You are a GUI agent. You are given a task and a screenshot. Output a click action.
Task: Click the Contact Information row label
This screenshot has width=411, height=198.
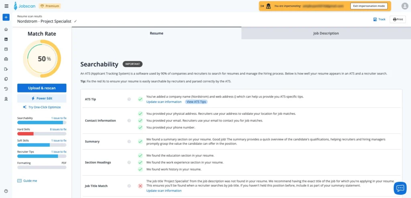(100, 121)
